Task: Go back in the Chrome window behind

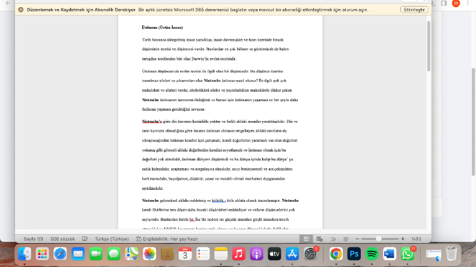Action: tap(8, 3)
